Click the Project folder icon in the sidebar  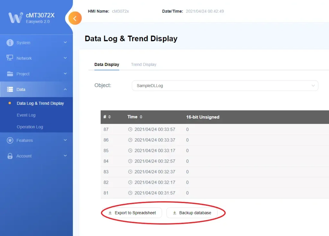[10, 74]
